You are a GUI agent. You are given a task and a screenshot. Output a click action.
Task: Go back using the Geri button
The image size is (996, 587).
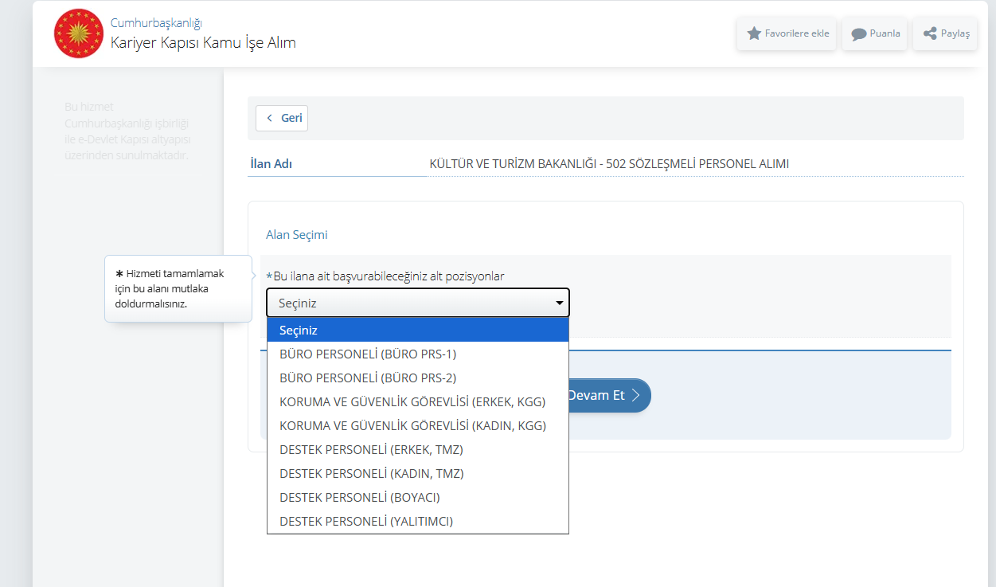click(282, 118)
